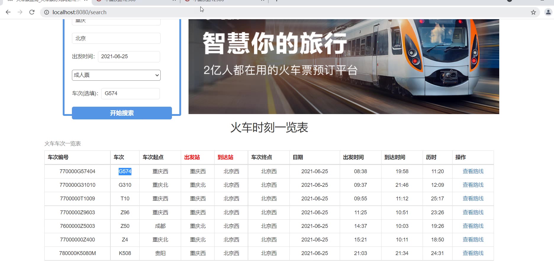The image size is (554, 279).
Task: Open site info icon in address bar
Action: [46, 12]
